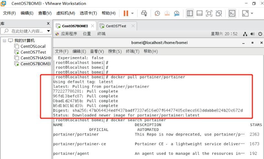This screenshot has width=264, height=159.
Task: Toggle the console view button
Action: 232,13
